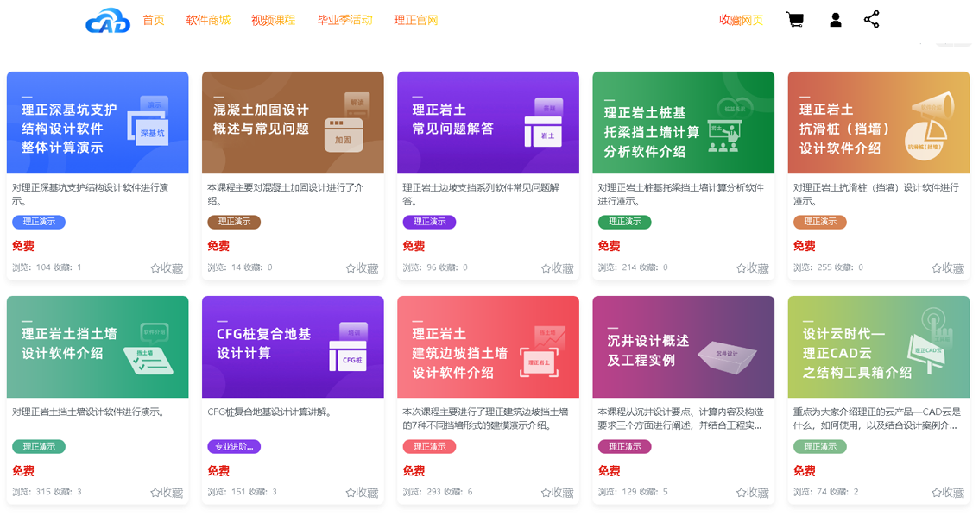Open 理正官网 navigation item

pos(416,20)
